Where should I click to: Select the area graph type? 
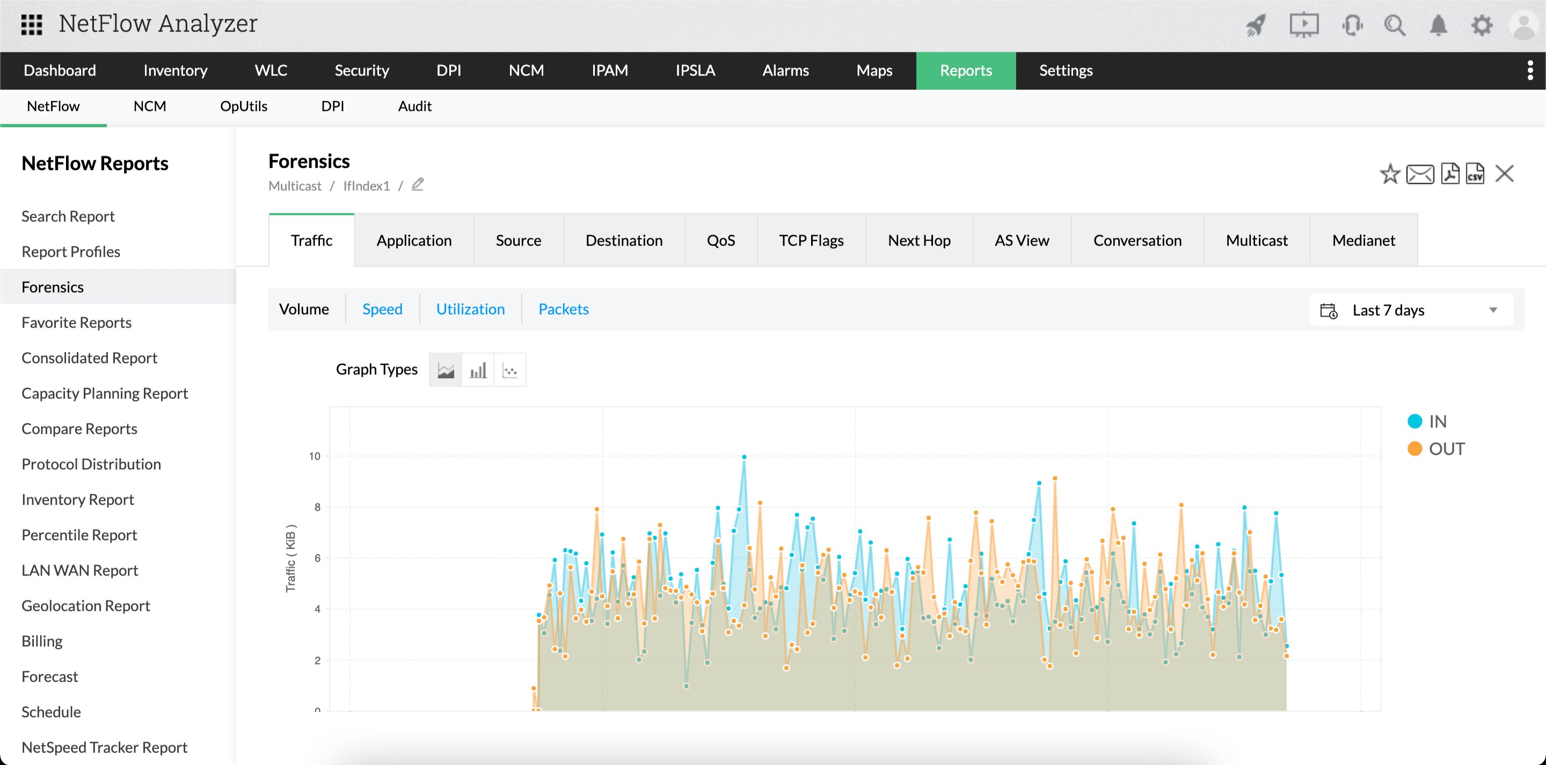446,370
